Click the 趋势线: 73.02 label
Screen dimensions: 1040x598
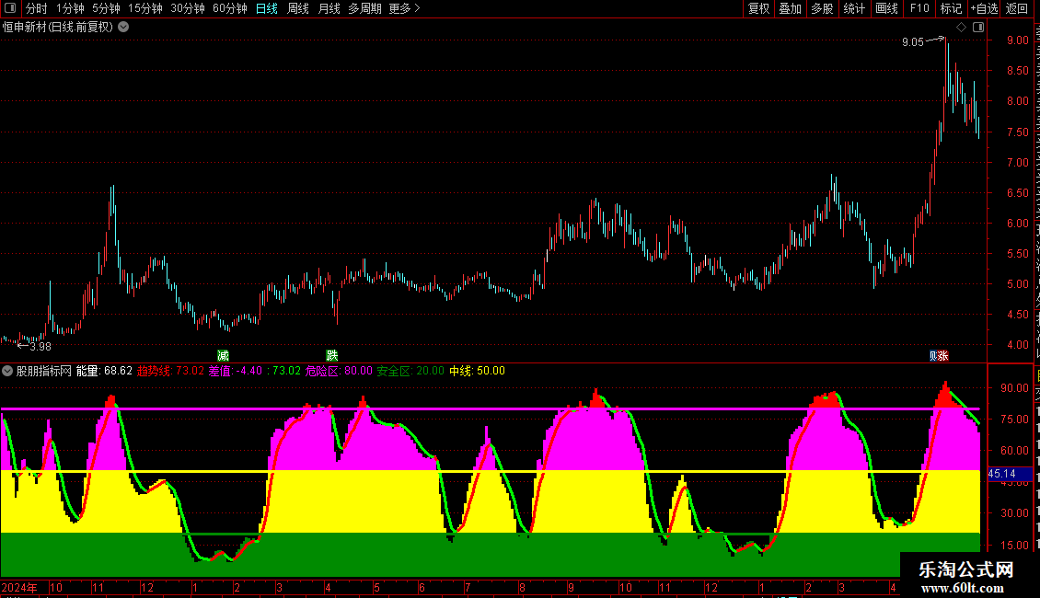pyautogui.click(x=170, y=372)
